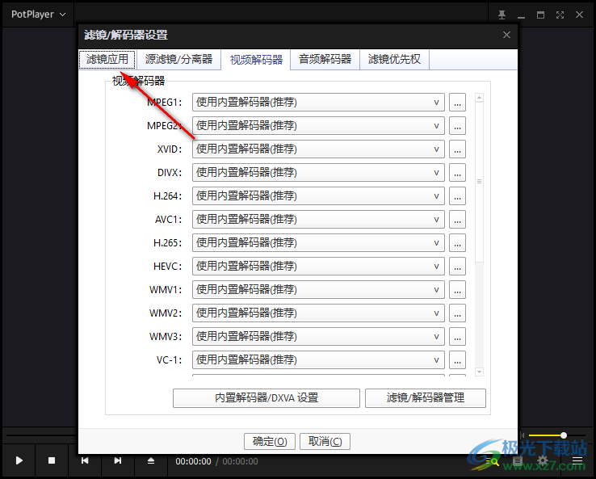Open the PotPlayer main menu dropdown

(x=38, y=15)
